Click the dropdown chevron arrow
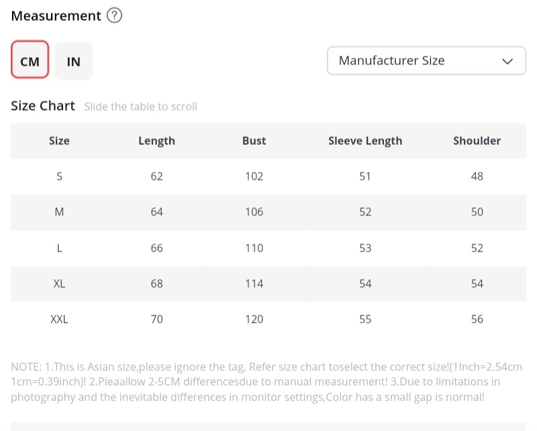The width and height of the screenshot is (537, 431). [507, 61]
